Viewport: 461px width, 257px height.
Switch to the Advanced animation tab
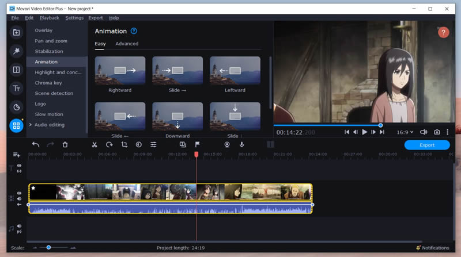[127, 44]
